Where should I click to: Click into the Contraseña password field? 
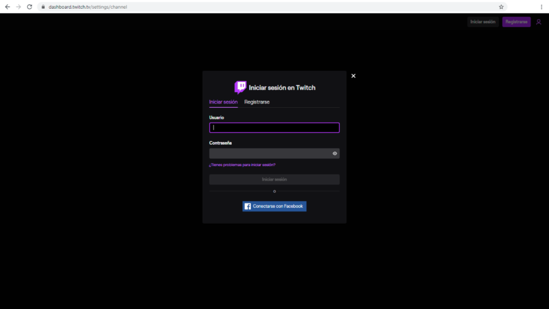269,153
